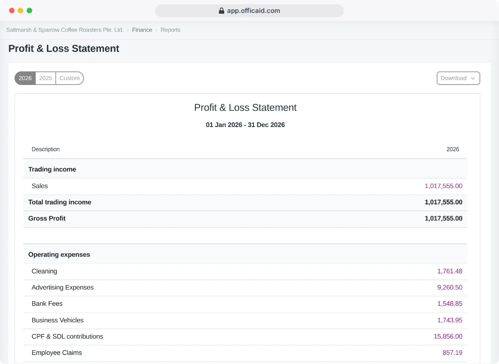Screen dimensions: 499x364
Task: Open Business Vehicles amount 1,743.95
Action: [450, 320]
